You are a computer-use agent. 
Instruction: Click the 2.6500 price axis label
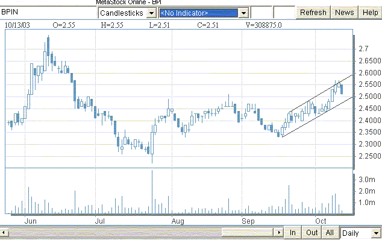(x=369, y=61)
